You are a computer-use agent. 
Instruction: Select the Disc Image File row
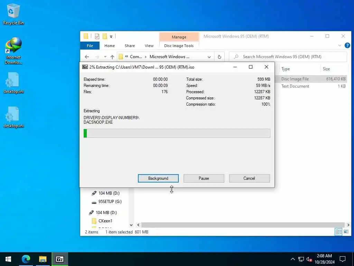click(311, 79)
